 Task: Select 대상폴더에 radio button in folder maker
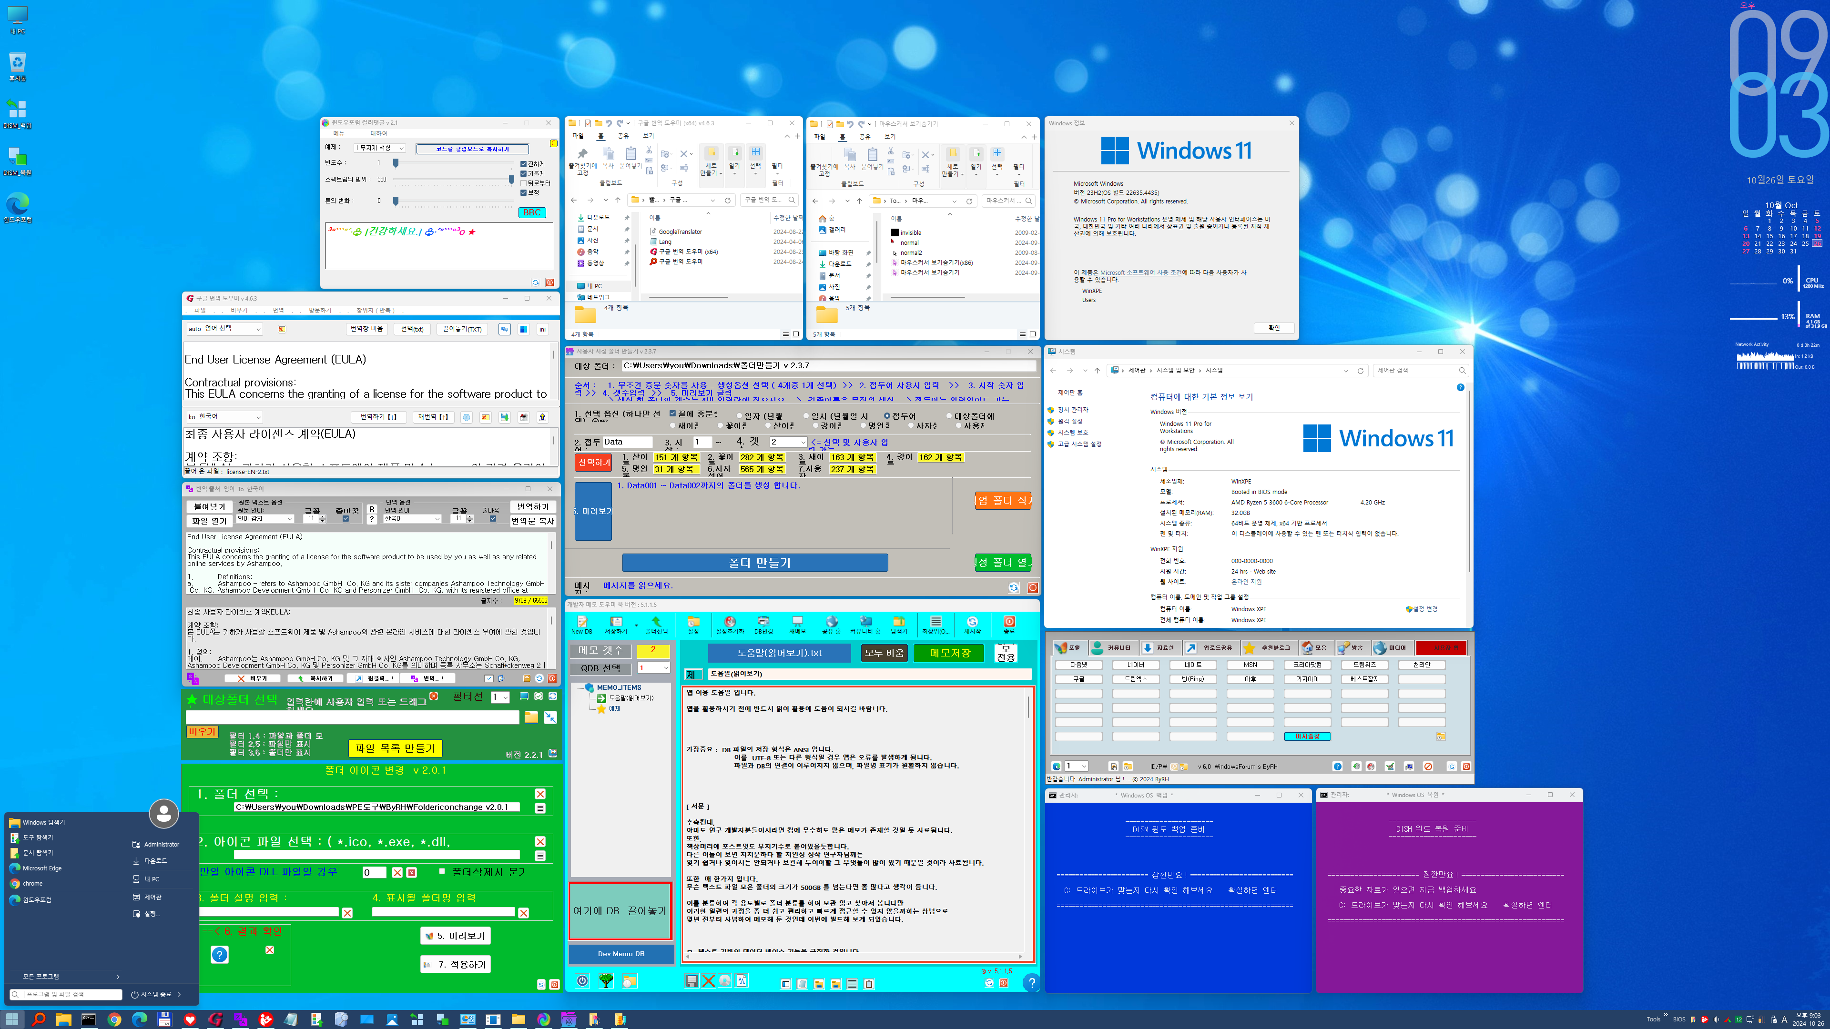coord(948,415)
